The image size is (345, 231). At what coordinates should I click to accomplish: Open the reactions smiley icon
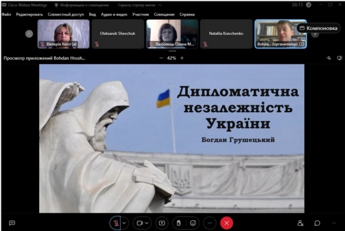[194, 222]
